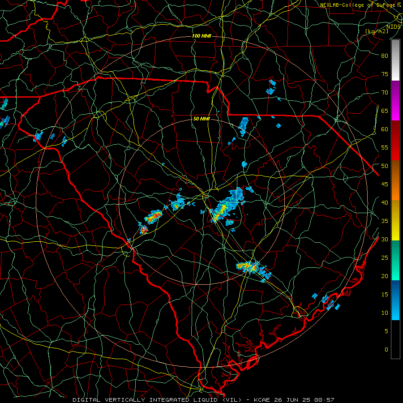Click the Digital Vertically Integrated Liquid caption
This screenshot has width=403, height=403.
coord(157,400)
